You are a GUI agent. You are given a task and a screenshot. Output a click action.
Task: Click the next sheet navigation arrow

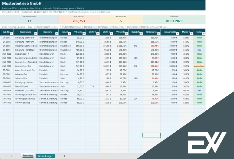coord(12,156)
